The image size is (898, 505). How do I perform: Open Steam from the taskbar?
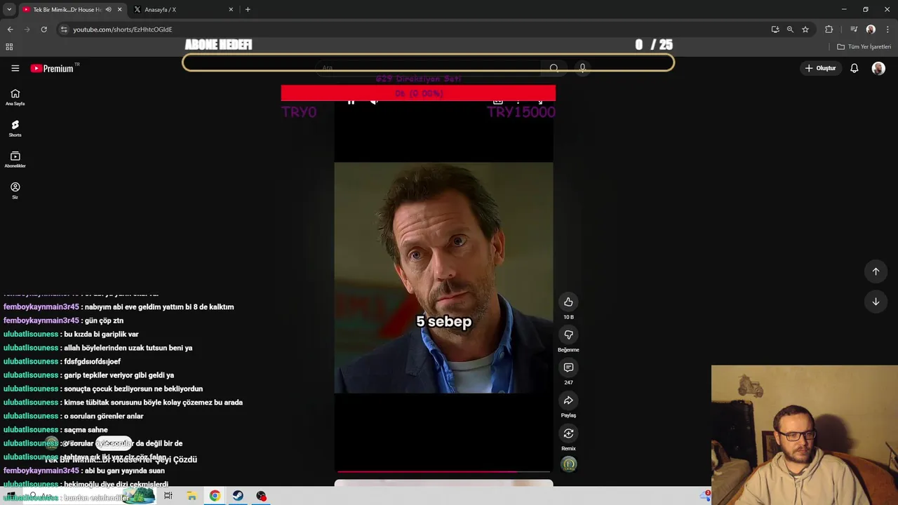(x=238, y=496)
